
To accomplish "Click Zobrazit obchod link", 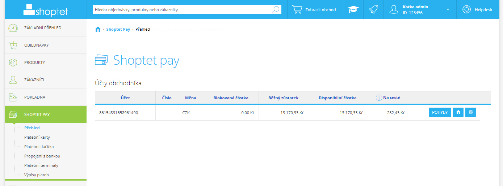I will [320, 10].
